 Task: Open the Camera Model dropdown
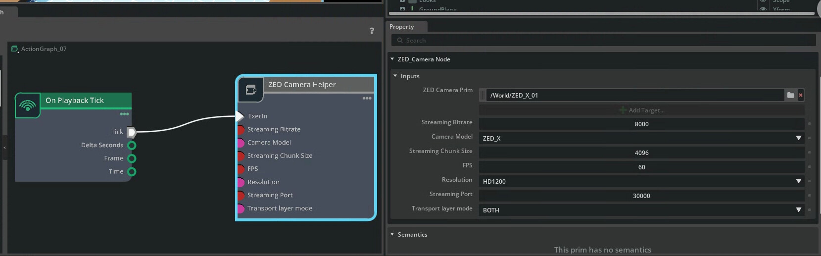[641, 138]
